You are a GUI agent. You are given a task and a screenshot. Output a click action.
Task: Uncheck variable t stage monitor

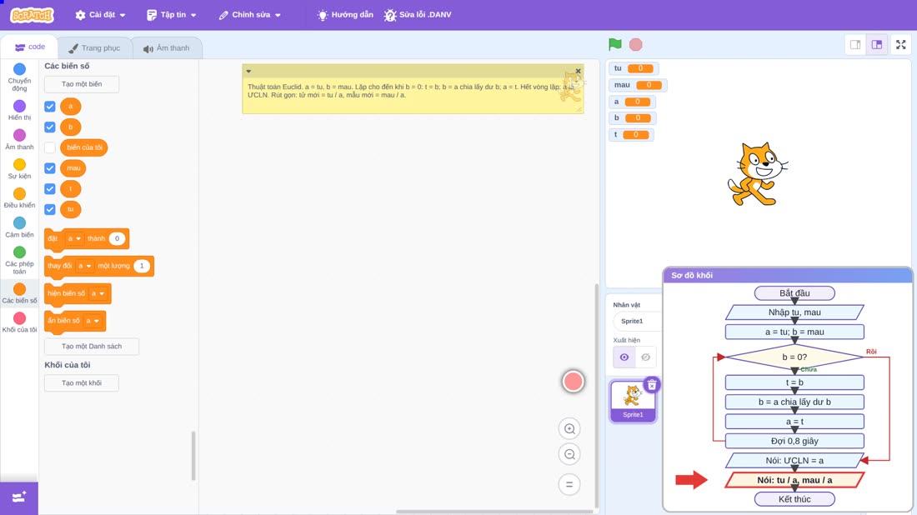tap(50, 189)
